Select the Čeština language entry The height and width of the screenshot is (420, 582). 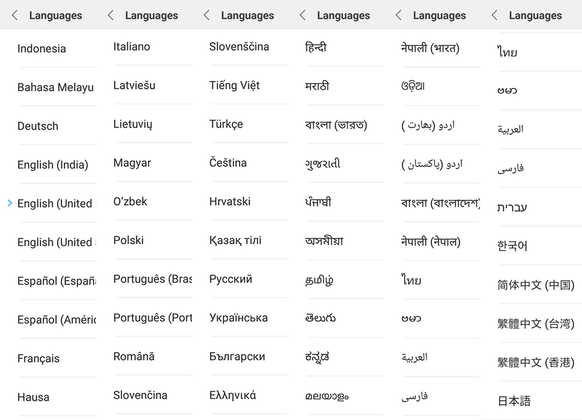228,163
